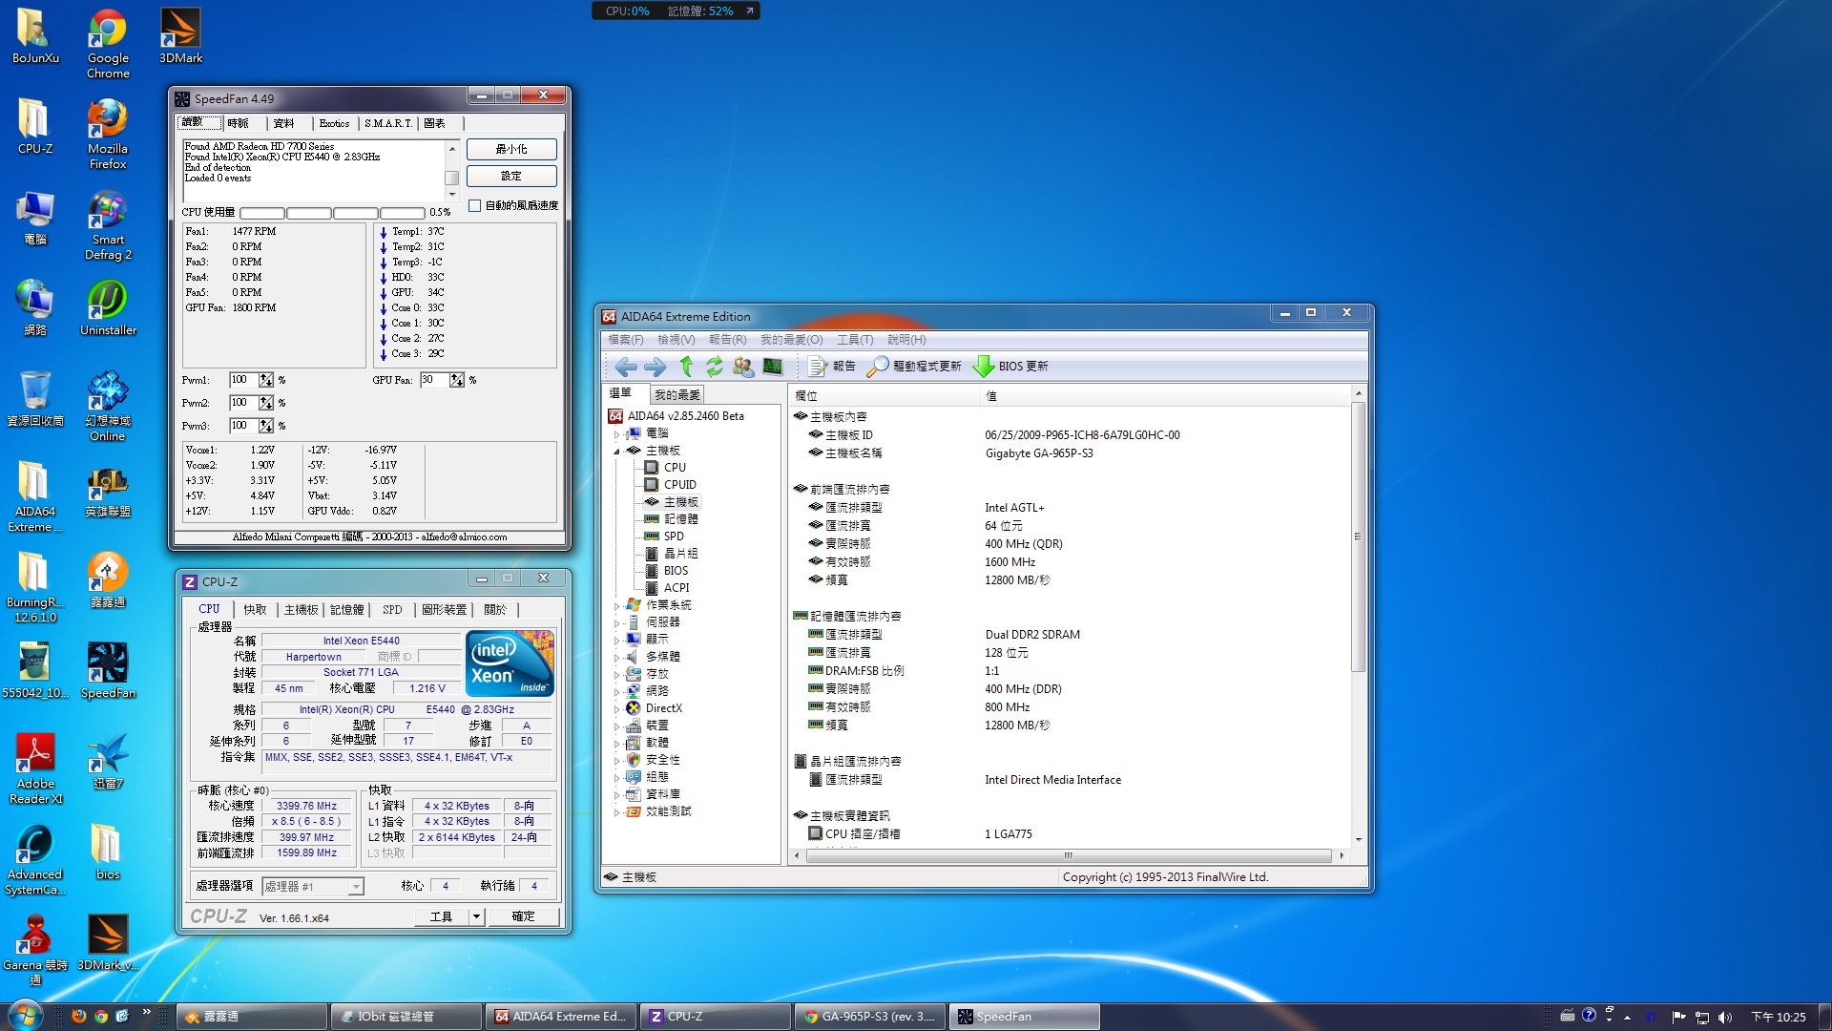Switch to 我的最愛 tab in AIDA64
Screen dimensions: 1832x1031
click(677, 395)
